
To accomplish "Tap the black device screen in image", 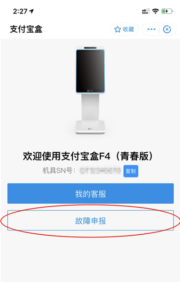I will pyautogui.click(x=90, y=71).
